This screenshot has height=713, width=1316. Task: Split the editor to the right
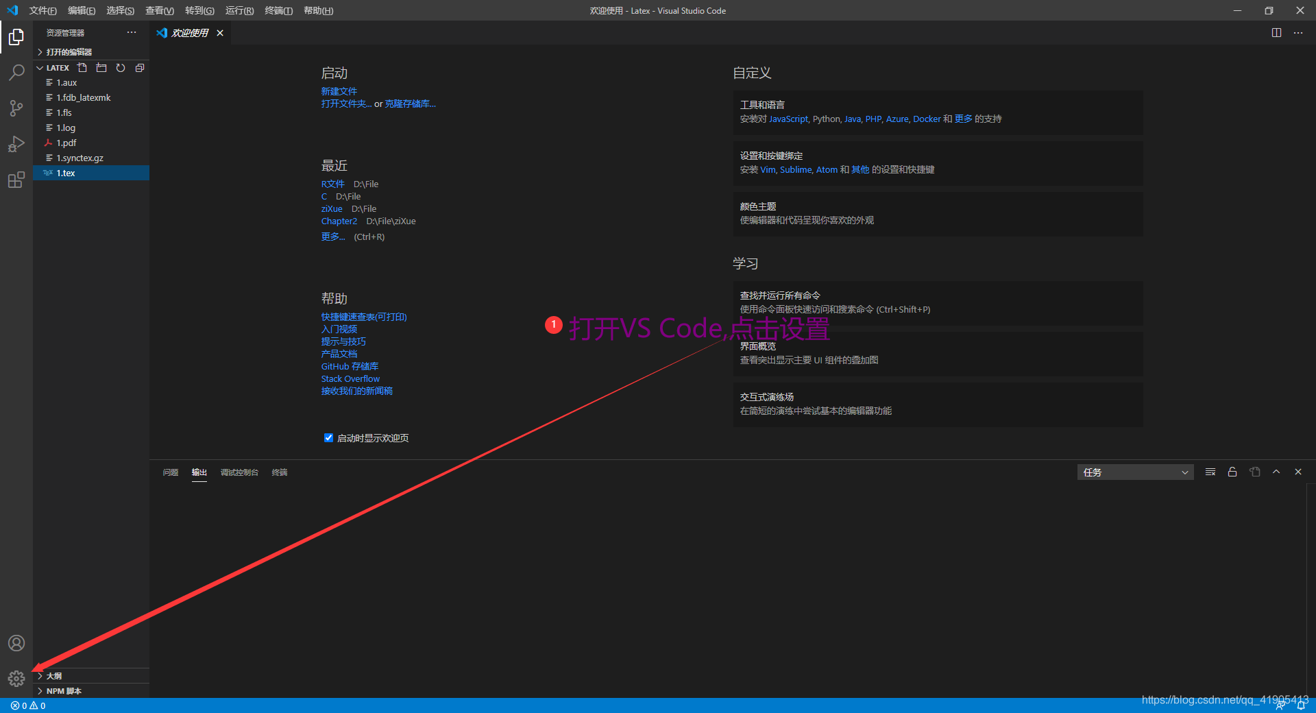1276,32
